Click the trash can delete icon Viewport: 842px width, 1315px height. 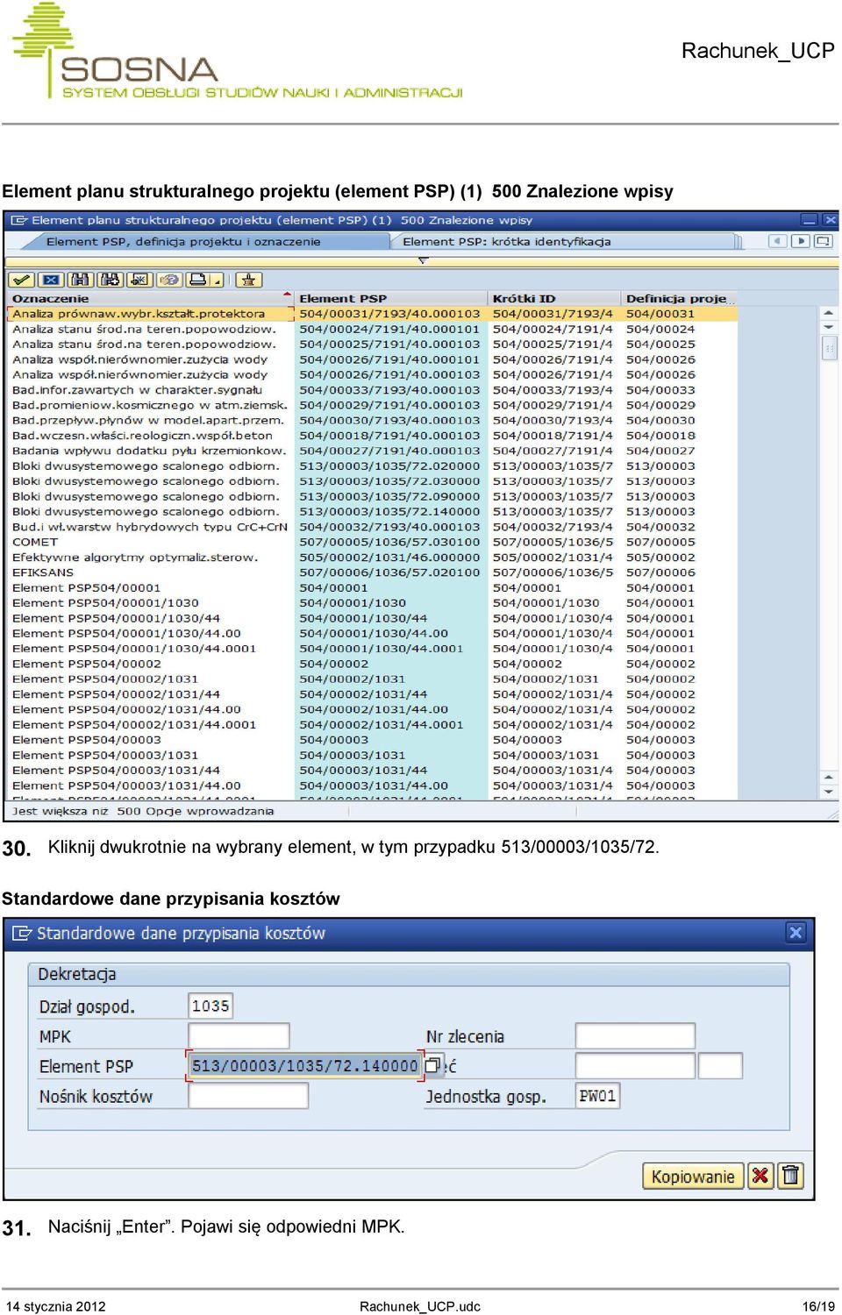(791, 1176)
